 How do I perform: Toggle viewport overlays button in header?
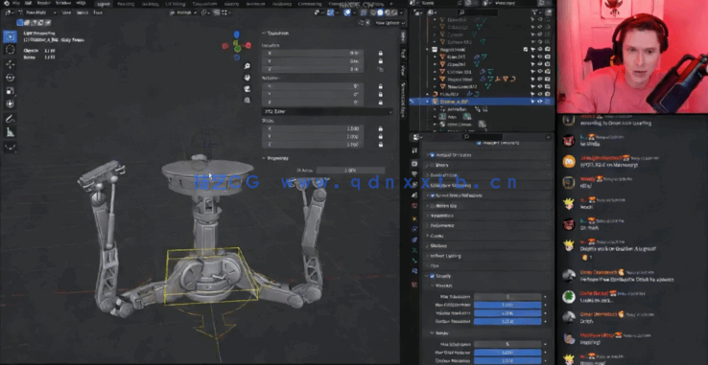pos(347,12)
